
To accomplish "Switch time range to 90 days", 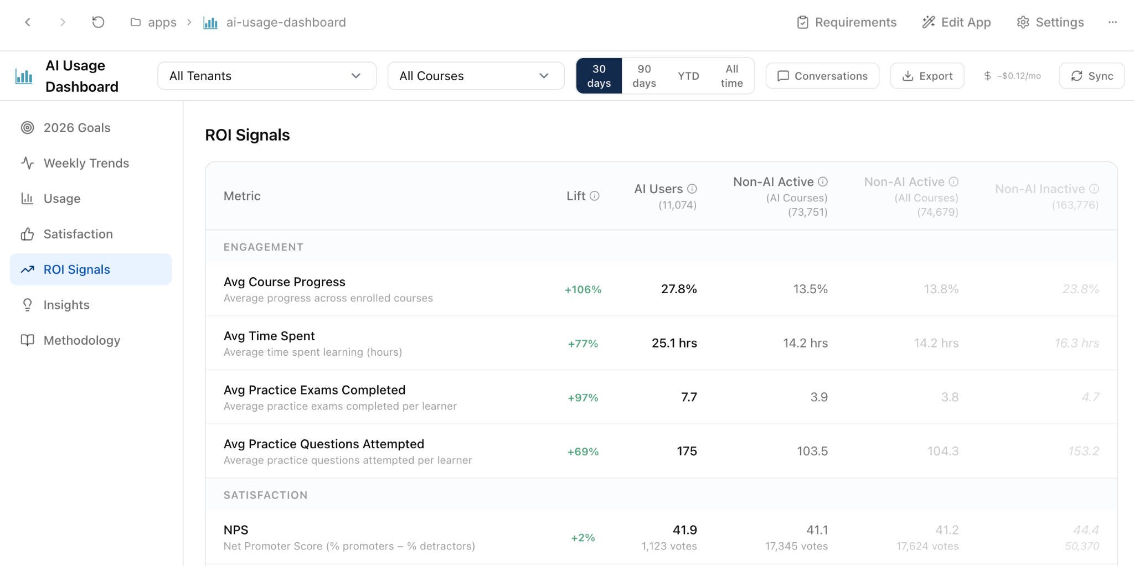I will [644, 76].
